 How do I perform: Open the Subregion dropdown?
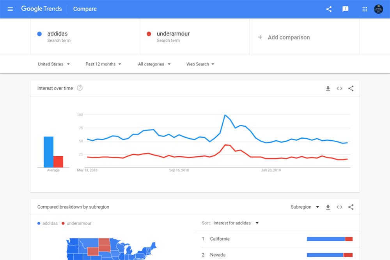coord(305,207)
